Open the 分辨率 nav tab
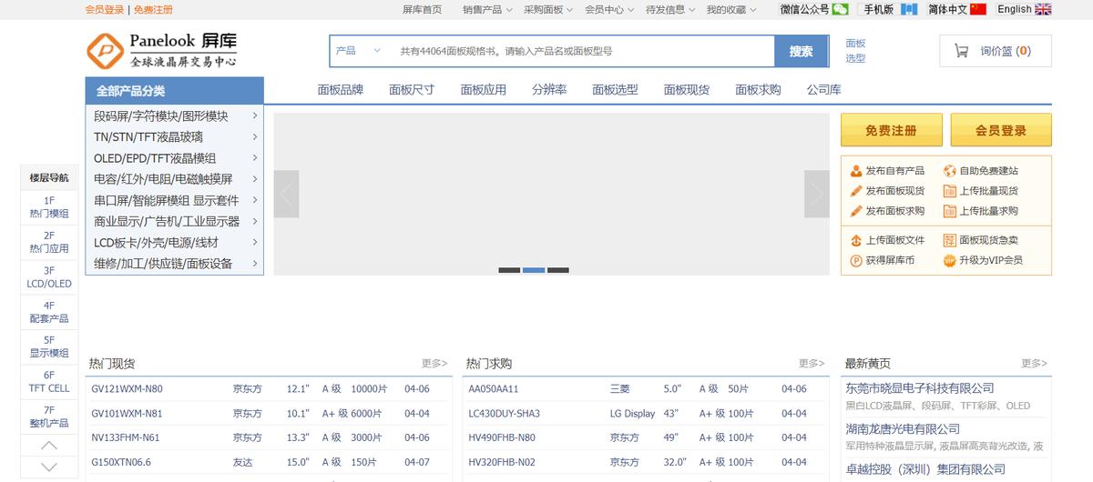 tap(549, 90)
